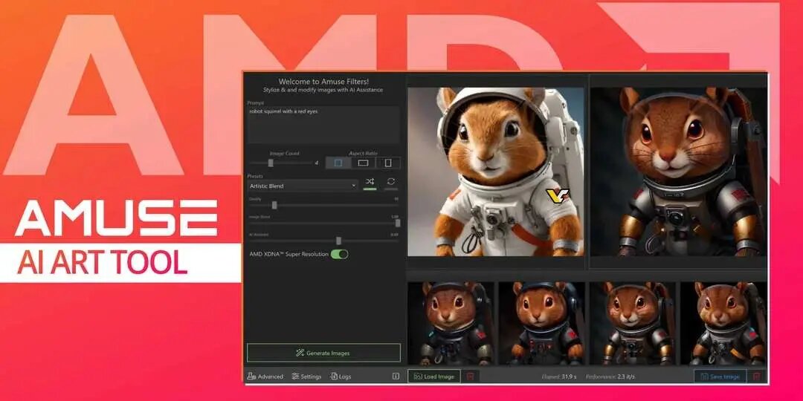Click the prompt text field
Viewport: 803px width, 401px height.
(x=323, y=125)
